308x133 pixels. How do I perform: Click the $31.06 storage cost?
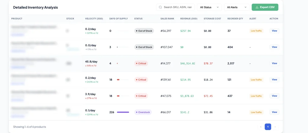point(208,112)
